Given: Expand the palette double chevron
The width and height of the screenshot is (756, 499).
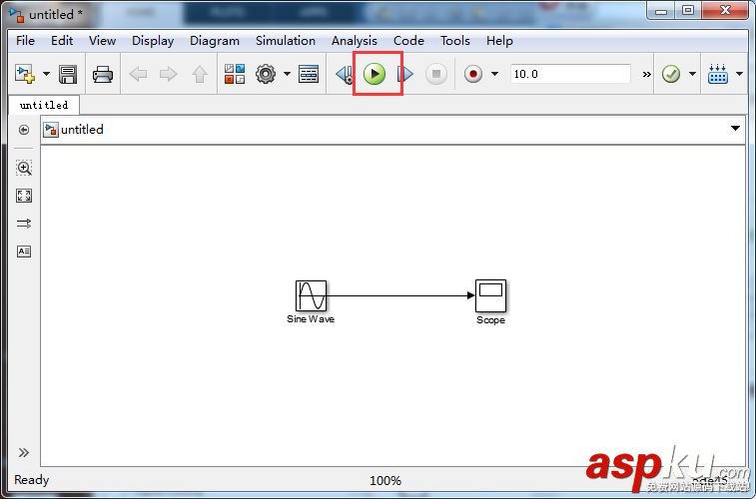Looking at the screenshot, I should click(24, 453).
